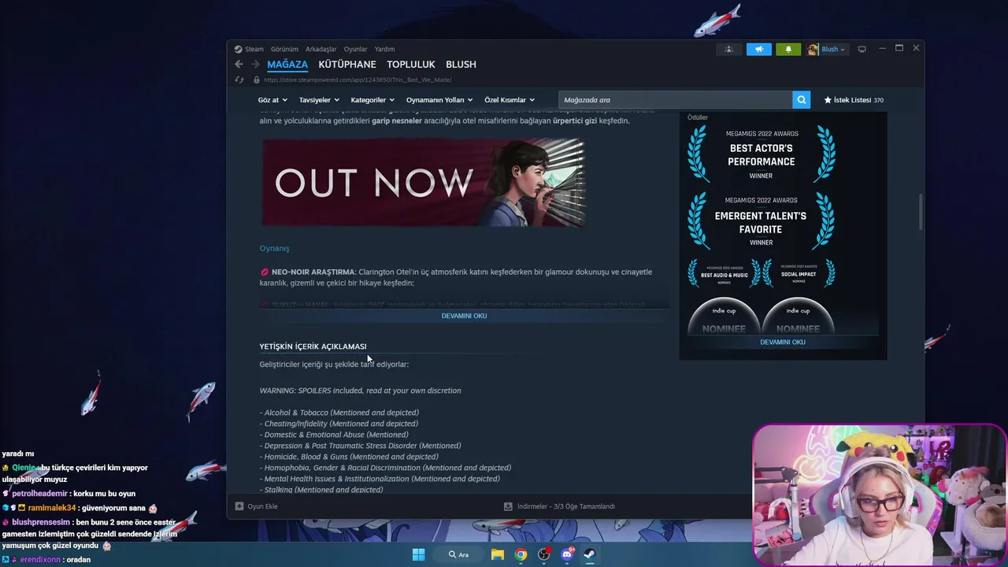Click Domestic & Emotional Abuse line
Screen dimensions: 1008x567
(x=334, y=435)
